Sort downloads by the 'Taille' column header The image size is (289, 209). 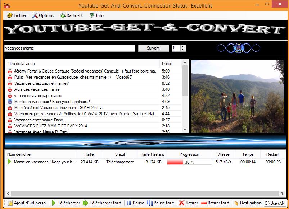(89, 154)
